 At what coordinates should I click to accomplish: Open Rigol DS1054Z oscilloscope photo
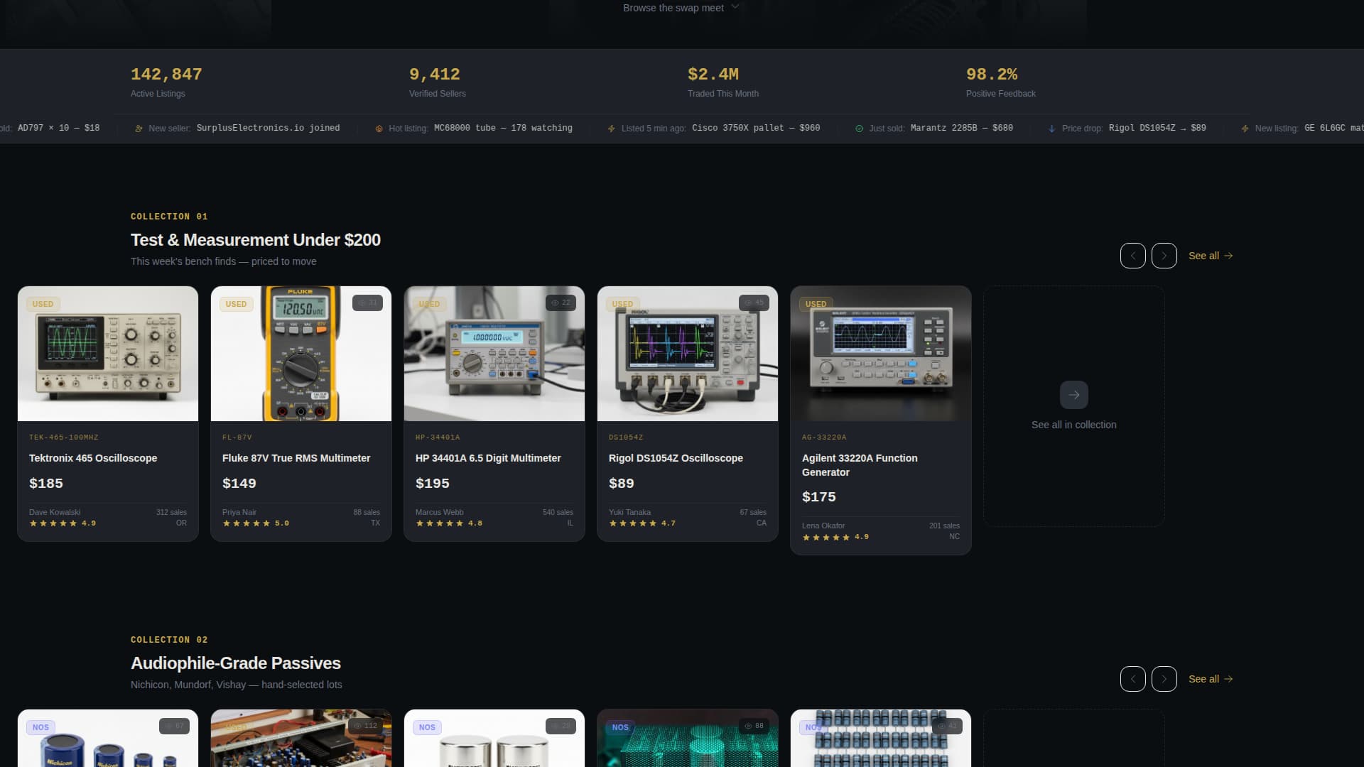(688, 354)
